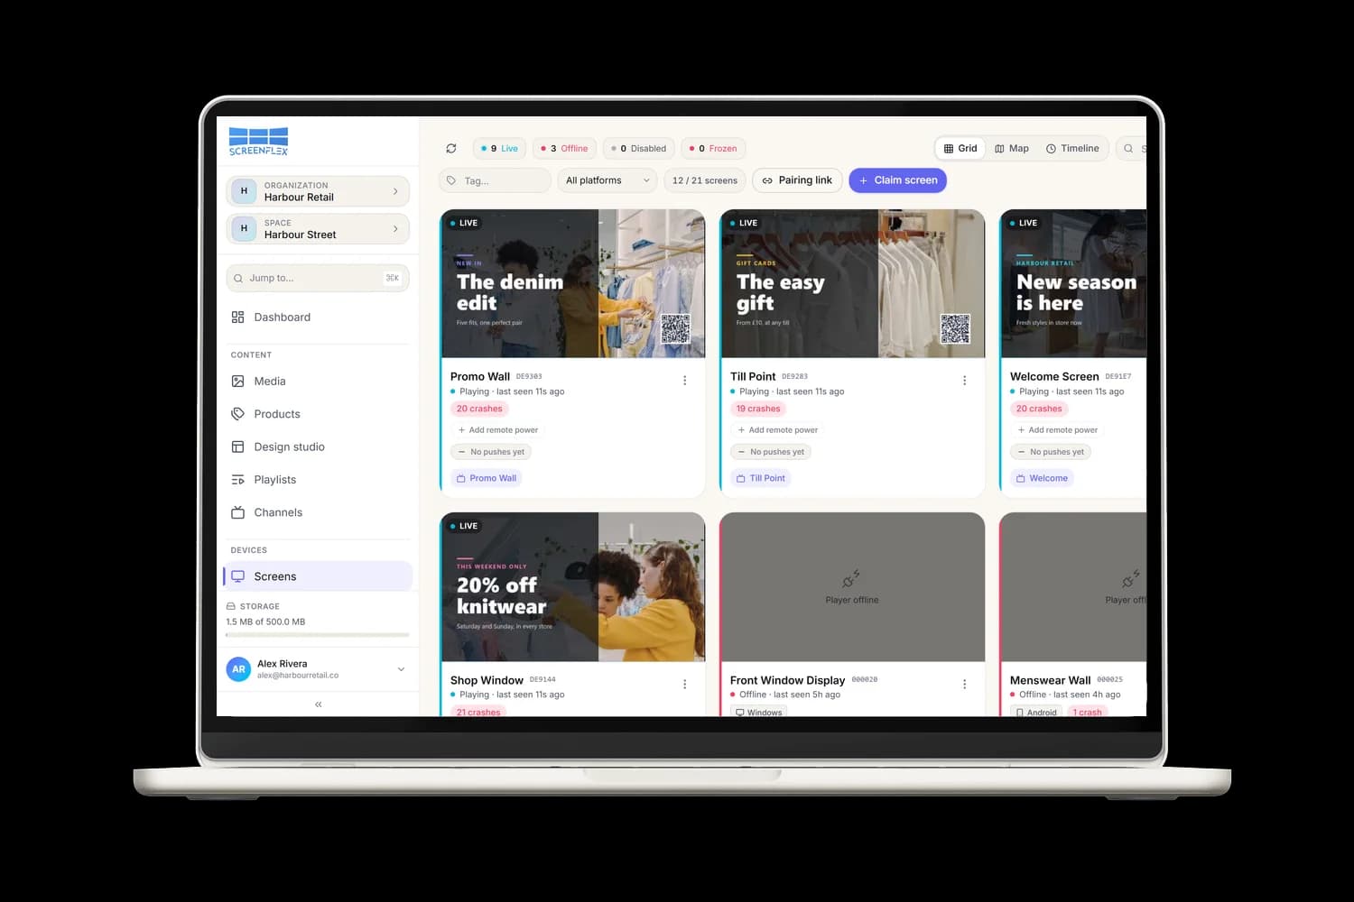Switch to Timeline view
This screenshot has height=902, width=1354.
coord(1072,149)
